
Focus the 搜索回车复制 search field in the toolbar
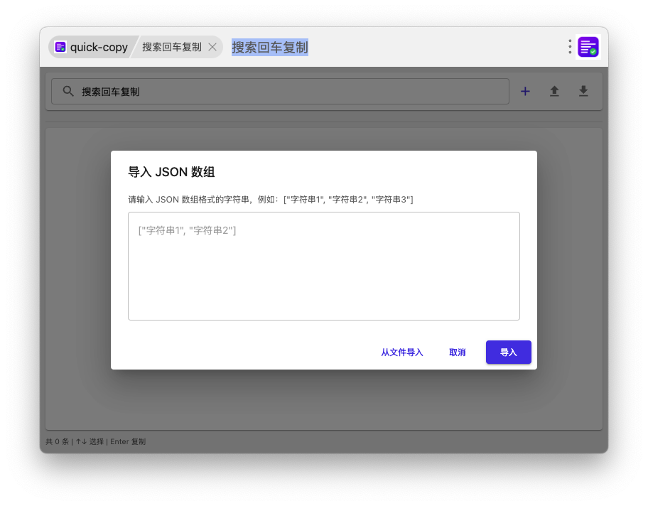coord(284,92)
